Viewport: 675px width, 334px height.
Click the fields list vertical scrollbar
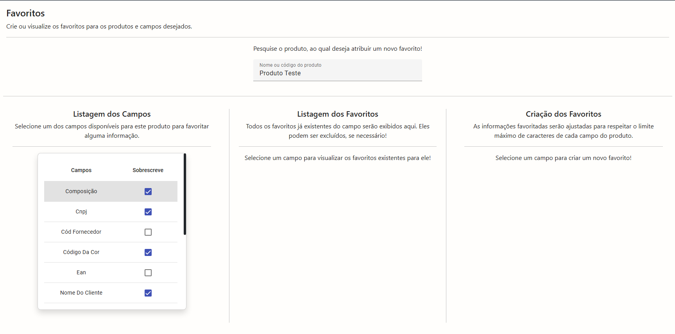pos(184,194)
